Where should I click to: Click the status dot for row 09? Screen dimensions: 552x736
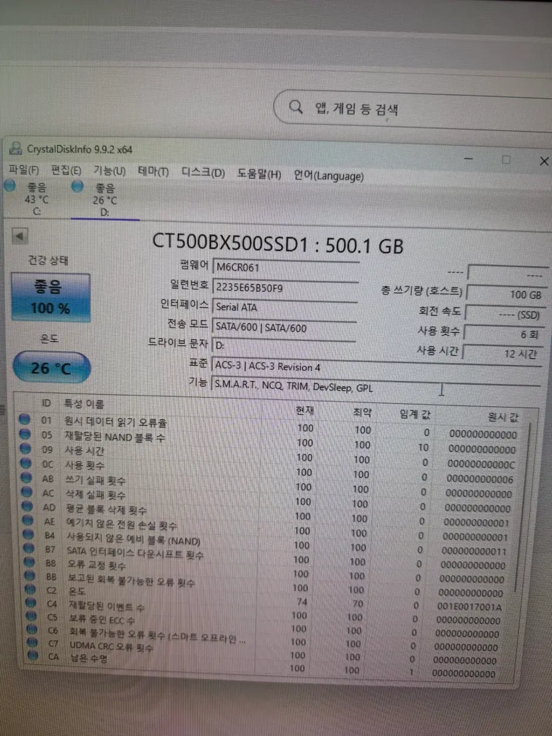click(x=25, y=448)
